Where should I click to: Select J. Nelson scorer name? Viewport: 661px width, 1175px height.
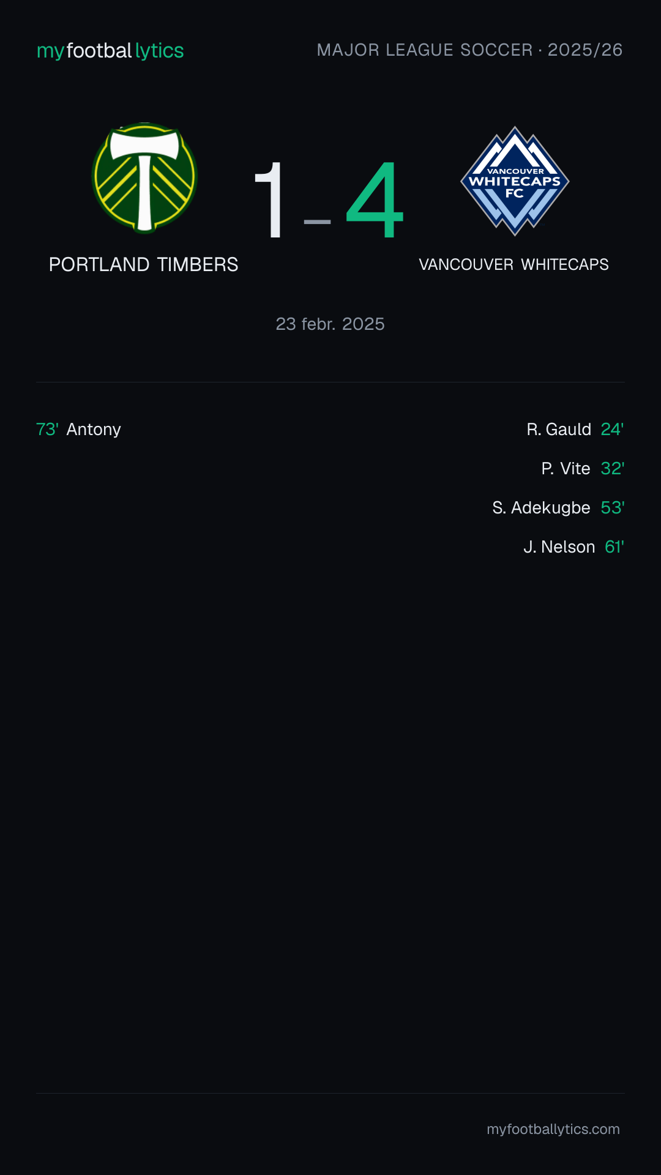click(x=559, y=546)
